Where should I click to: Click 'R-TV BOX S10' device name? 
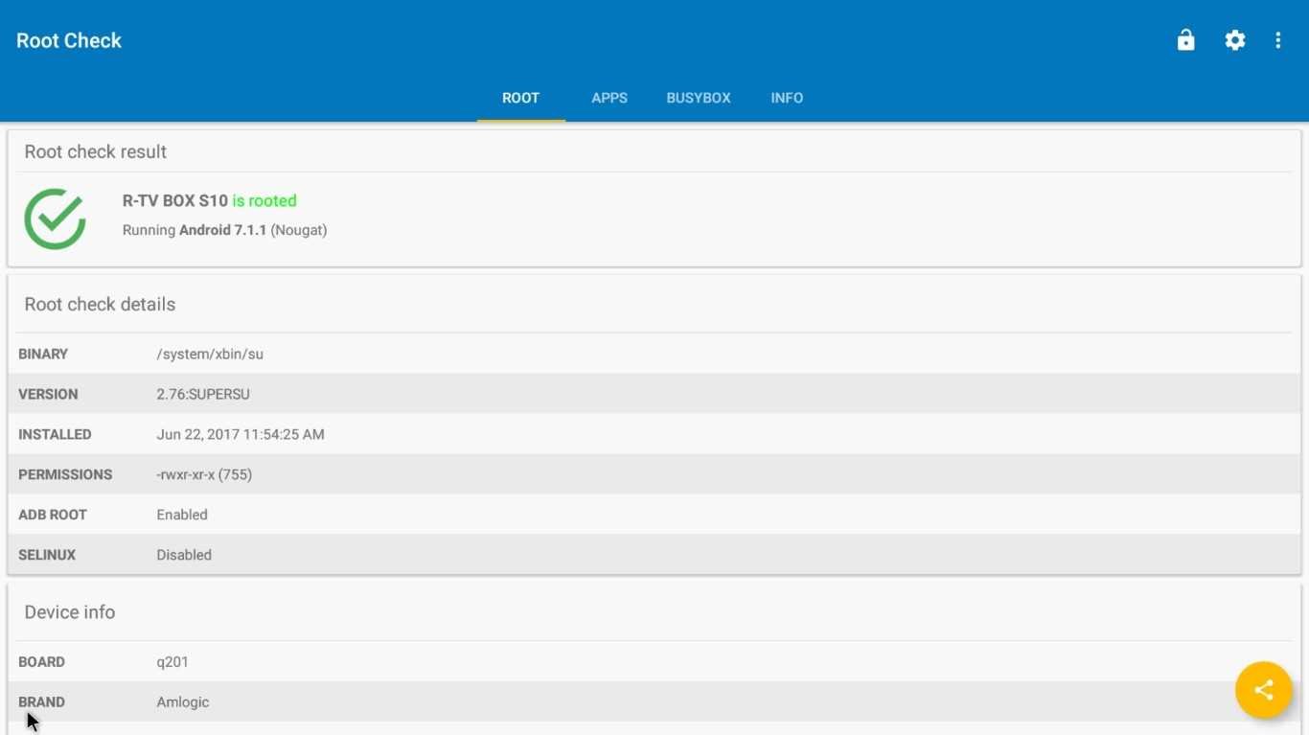click(x=175, y=200)
